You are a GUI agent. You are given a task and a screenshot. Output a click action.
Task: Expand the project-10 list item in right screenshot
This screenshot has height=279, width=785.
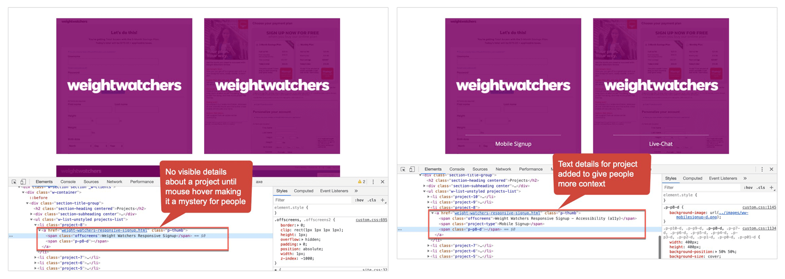click(429, 197)
